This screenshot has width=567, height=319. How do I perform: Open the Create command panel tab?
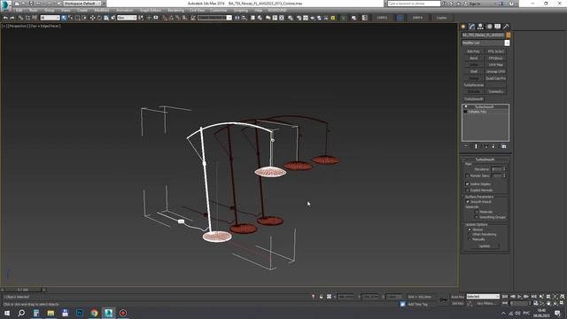(463, 27)
